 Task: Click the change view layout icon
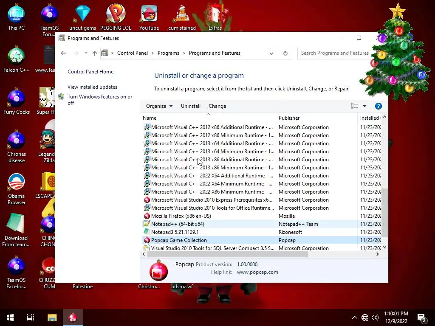[x=355, y=106]
